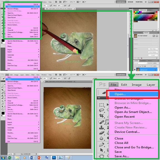Hide the Background layer using the eye icon
Screen dimensions: 160x160
[x=135, y=70]
